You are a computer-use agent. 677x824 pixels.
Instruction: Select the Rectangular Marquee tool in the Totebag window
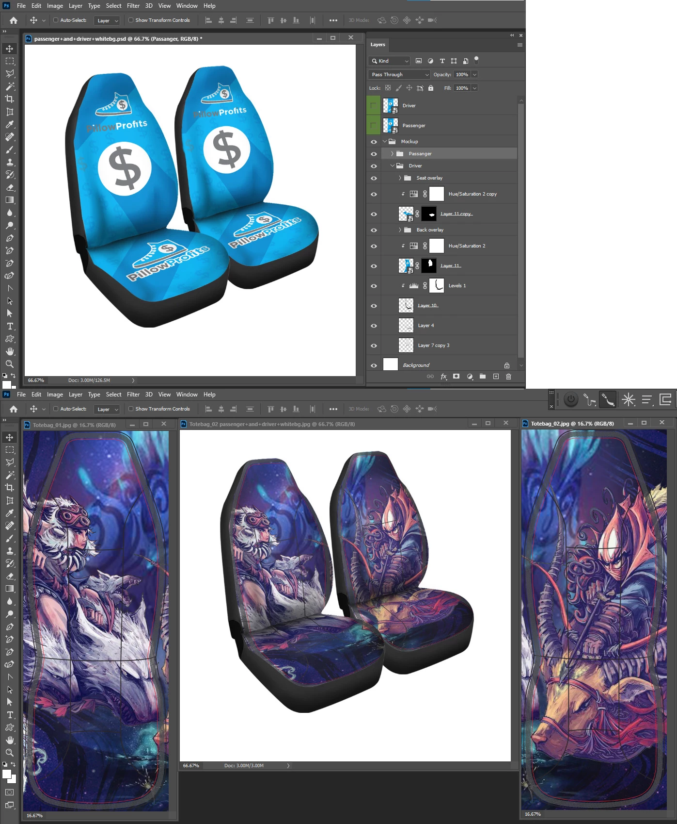(x=9, y=450)
